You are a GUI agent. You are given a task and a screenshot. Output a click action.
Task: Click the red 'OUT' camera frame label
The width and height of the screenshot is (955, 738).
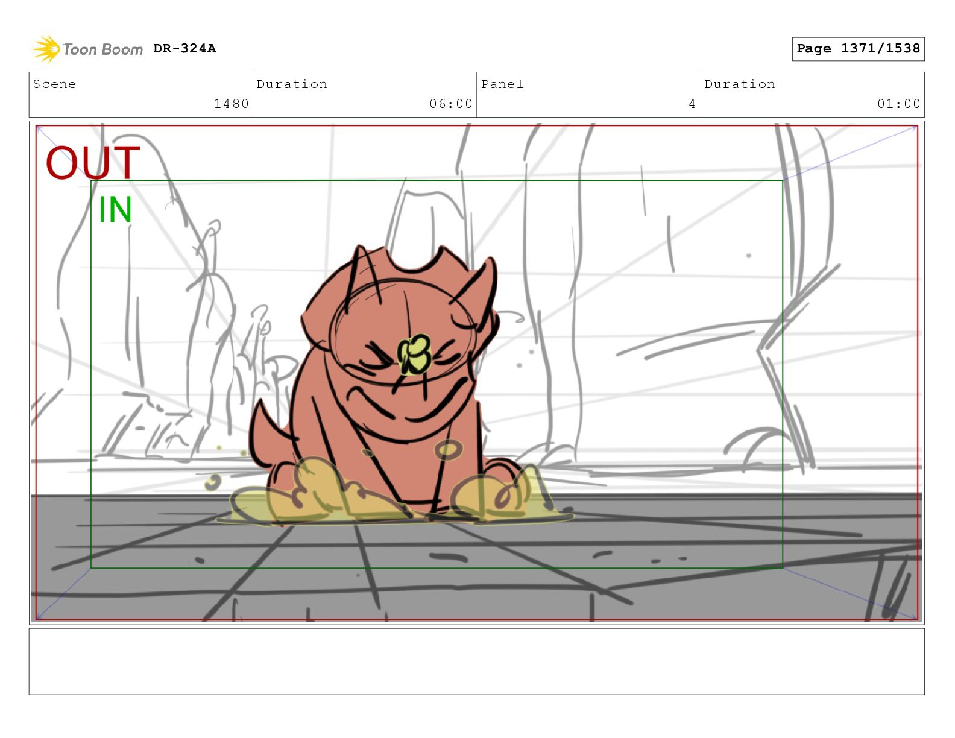93,163
